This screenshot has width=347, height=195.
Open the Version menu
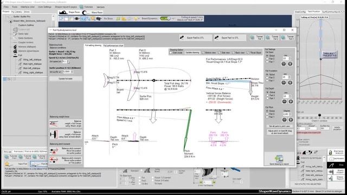pos(100,7)
